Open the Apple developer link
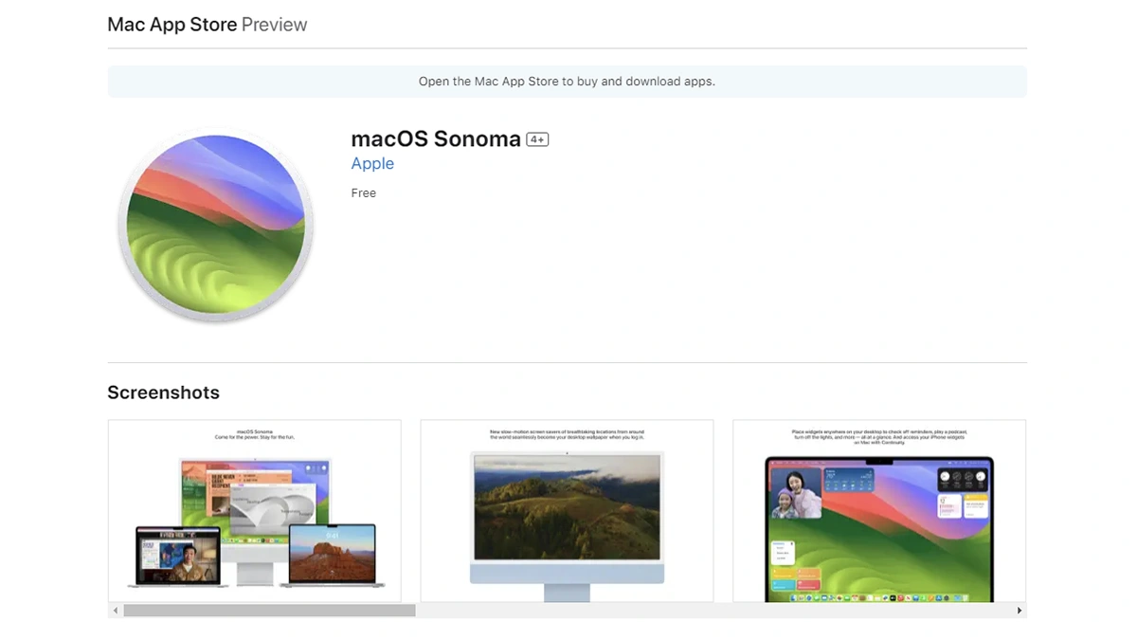 [372, 163]
